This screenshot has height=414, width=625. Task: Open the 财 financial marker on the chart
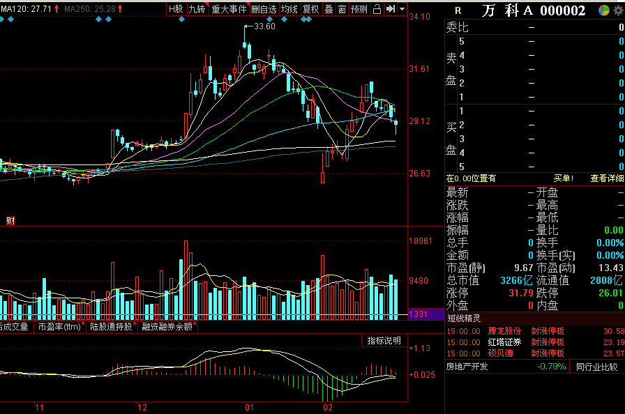click(10, 220)
